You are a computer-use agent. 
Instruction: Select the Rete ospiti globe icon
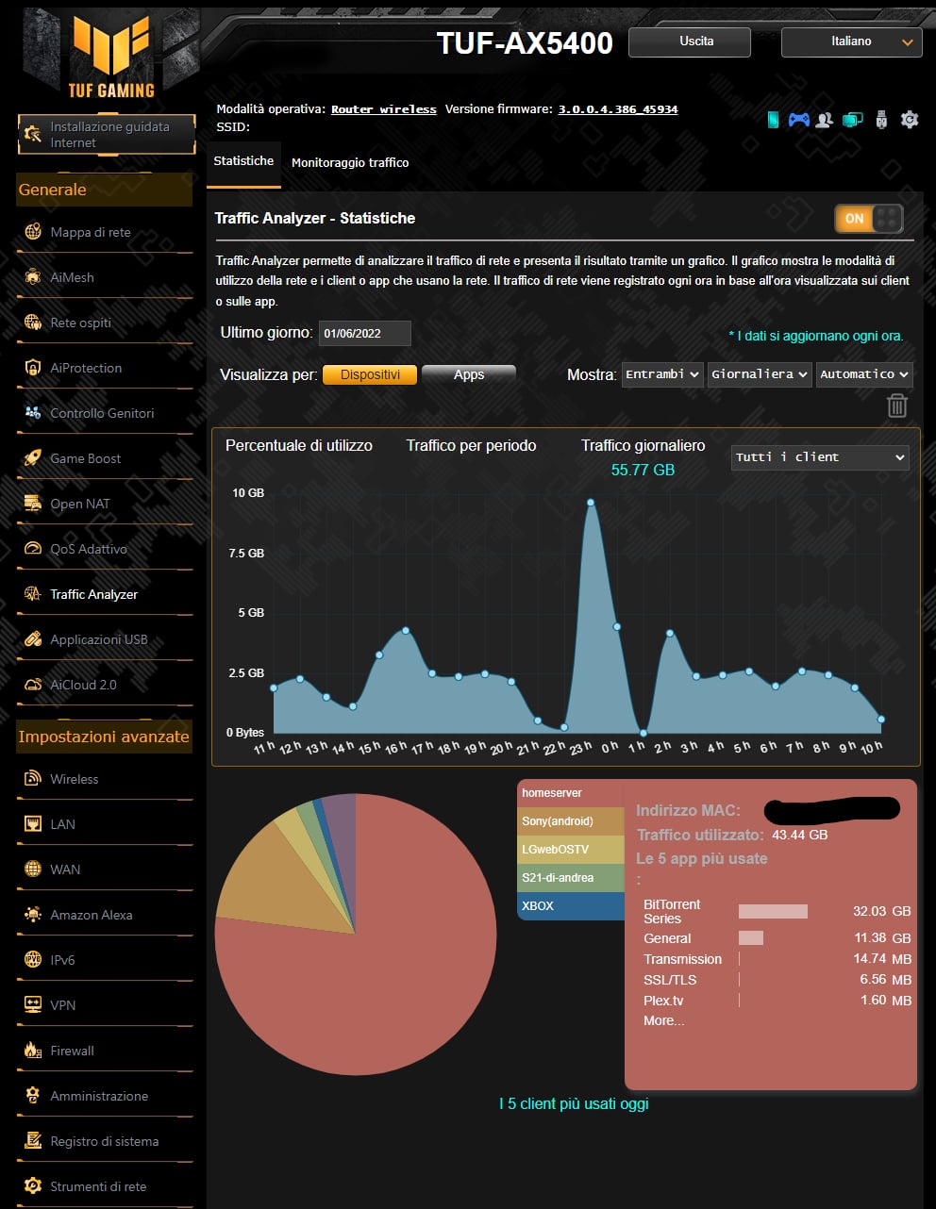(33, 322)
